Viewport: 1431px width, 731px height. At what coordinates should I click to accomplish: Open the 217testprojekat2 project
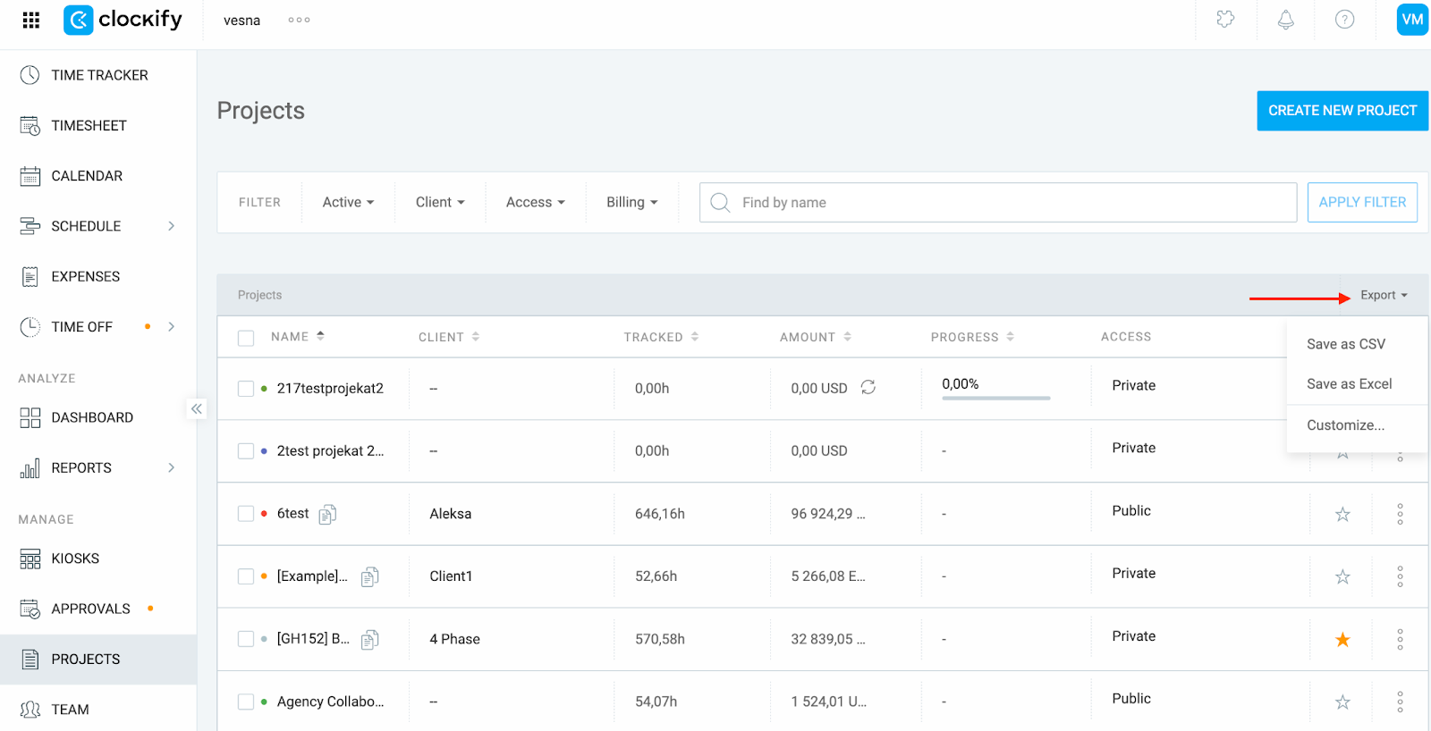330,389
